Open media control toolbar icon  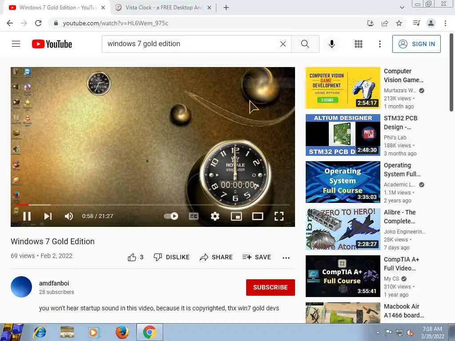point(416,23)
